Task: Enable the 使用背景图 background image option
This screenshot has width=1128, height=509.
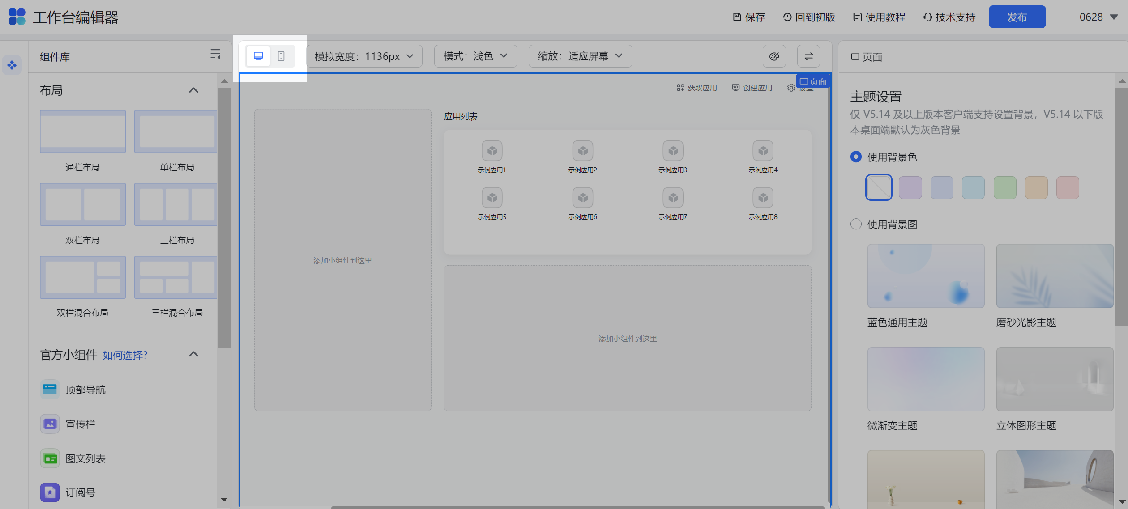Action: click(856, 224)
